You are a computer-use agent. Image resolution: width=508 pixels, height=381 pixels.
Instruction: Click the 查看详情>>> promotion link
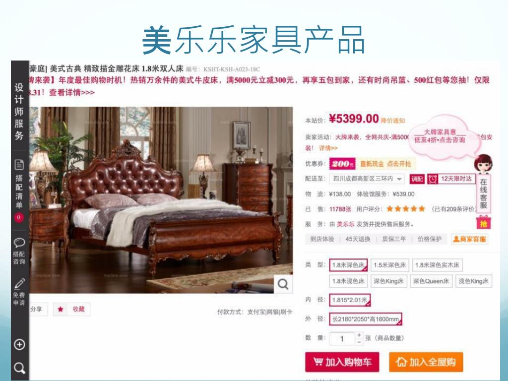click(72, 93)
